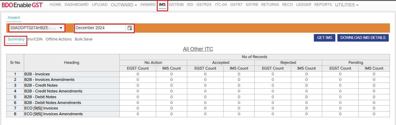Go to the DASHBOARD menu
The height and width of the screenshot is (125, 396).
pyautogui.click(x=76, y=5)
